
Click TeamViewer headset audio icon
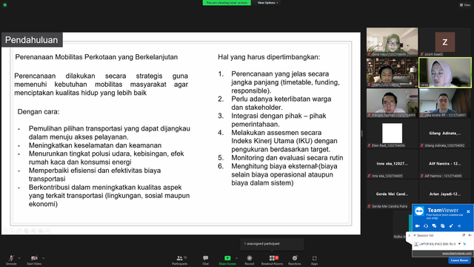[x=426, y=225]
